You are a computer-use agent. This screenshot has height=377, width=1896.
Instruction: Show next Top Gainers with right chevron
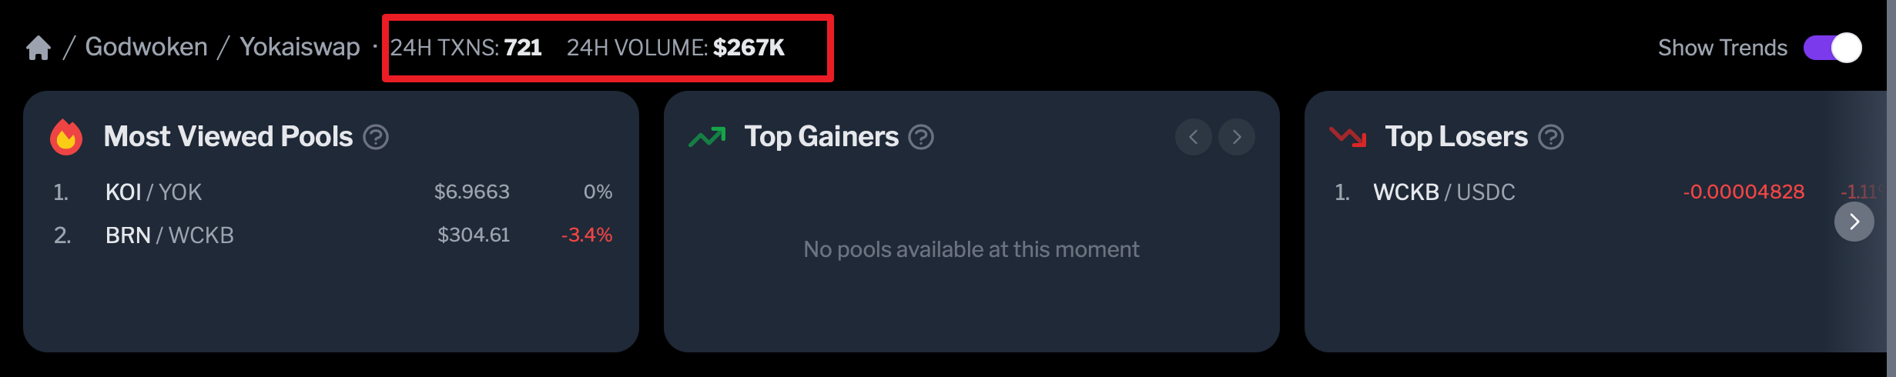pyautogui.click(x=1237, y=137)
